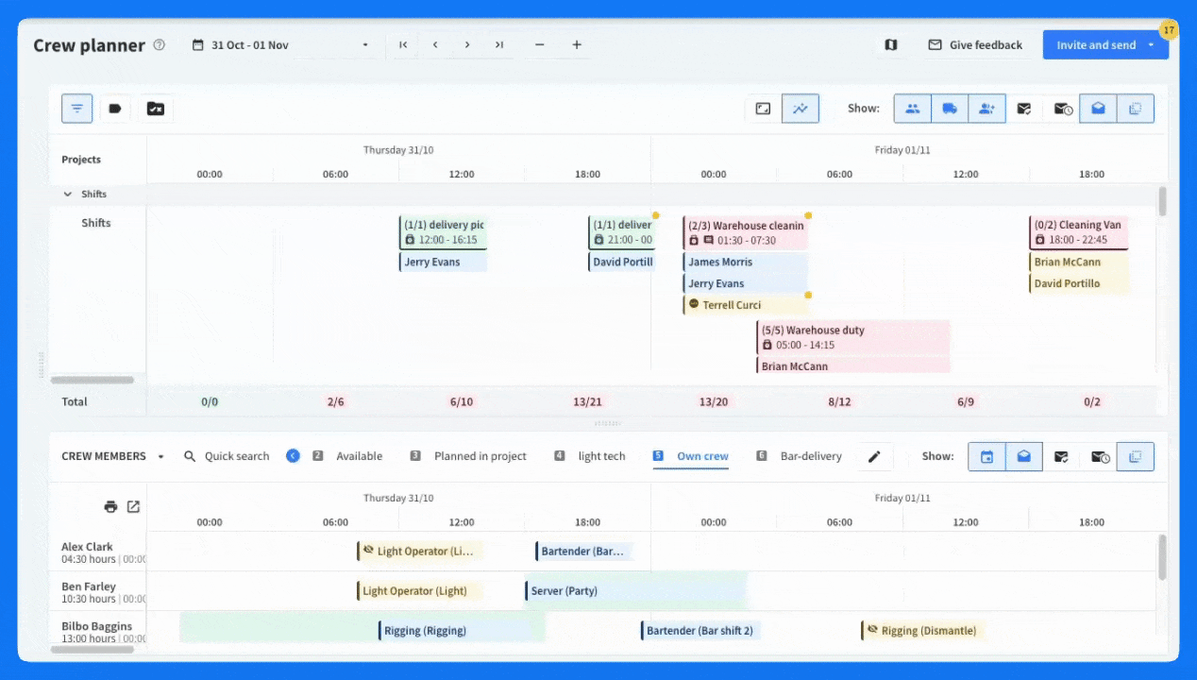Switch to Available tab
Viewport: 1197px width, 680px height.
(347, 456)
